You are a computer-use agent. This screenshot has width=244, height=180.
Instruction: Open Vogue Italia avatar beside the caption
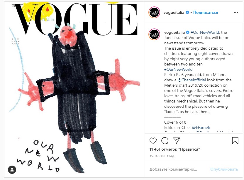click(x=154, y=34)
